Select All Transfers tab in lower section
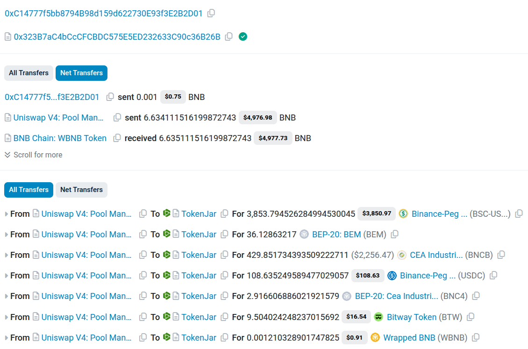The height and width of the screenshot is (349, 528). coord(29,190)
